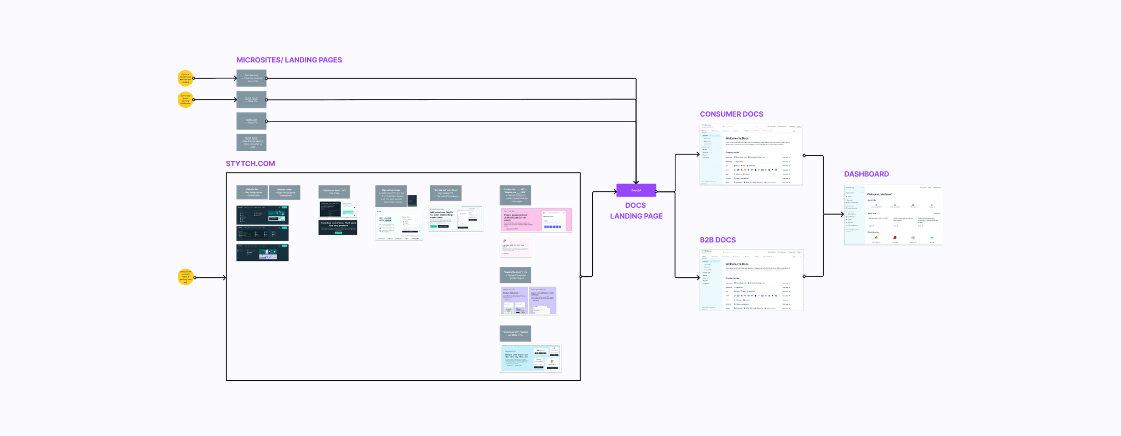Screen dimensions: 1121x436
Task: Open the Get started with Stytch screenshot
Action: [399, 225]
